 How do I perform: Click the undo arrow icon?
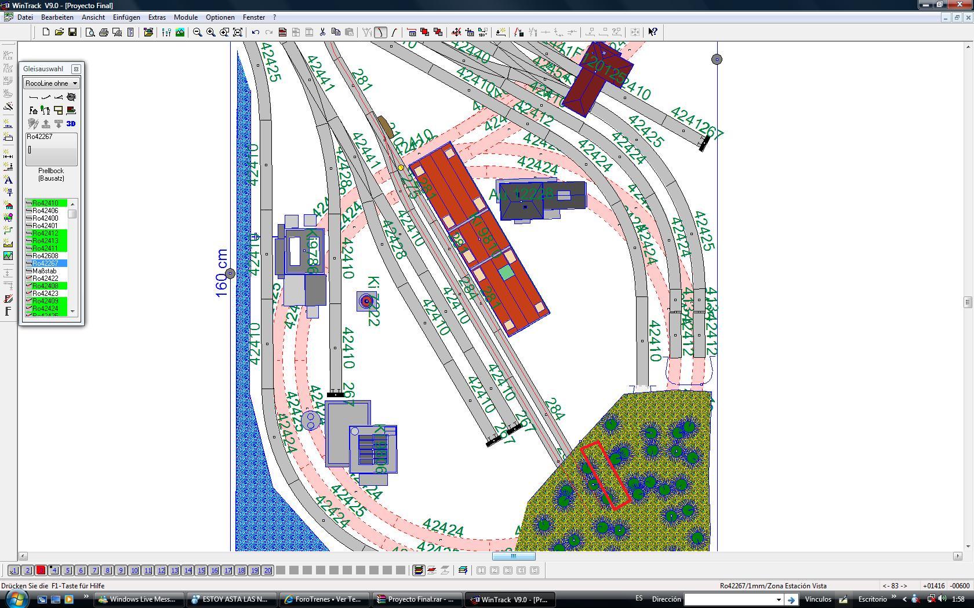[255, 32]
